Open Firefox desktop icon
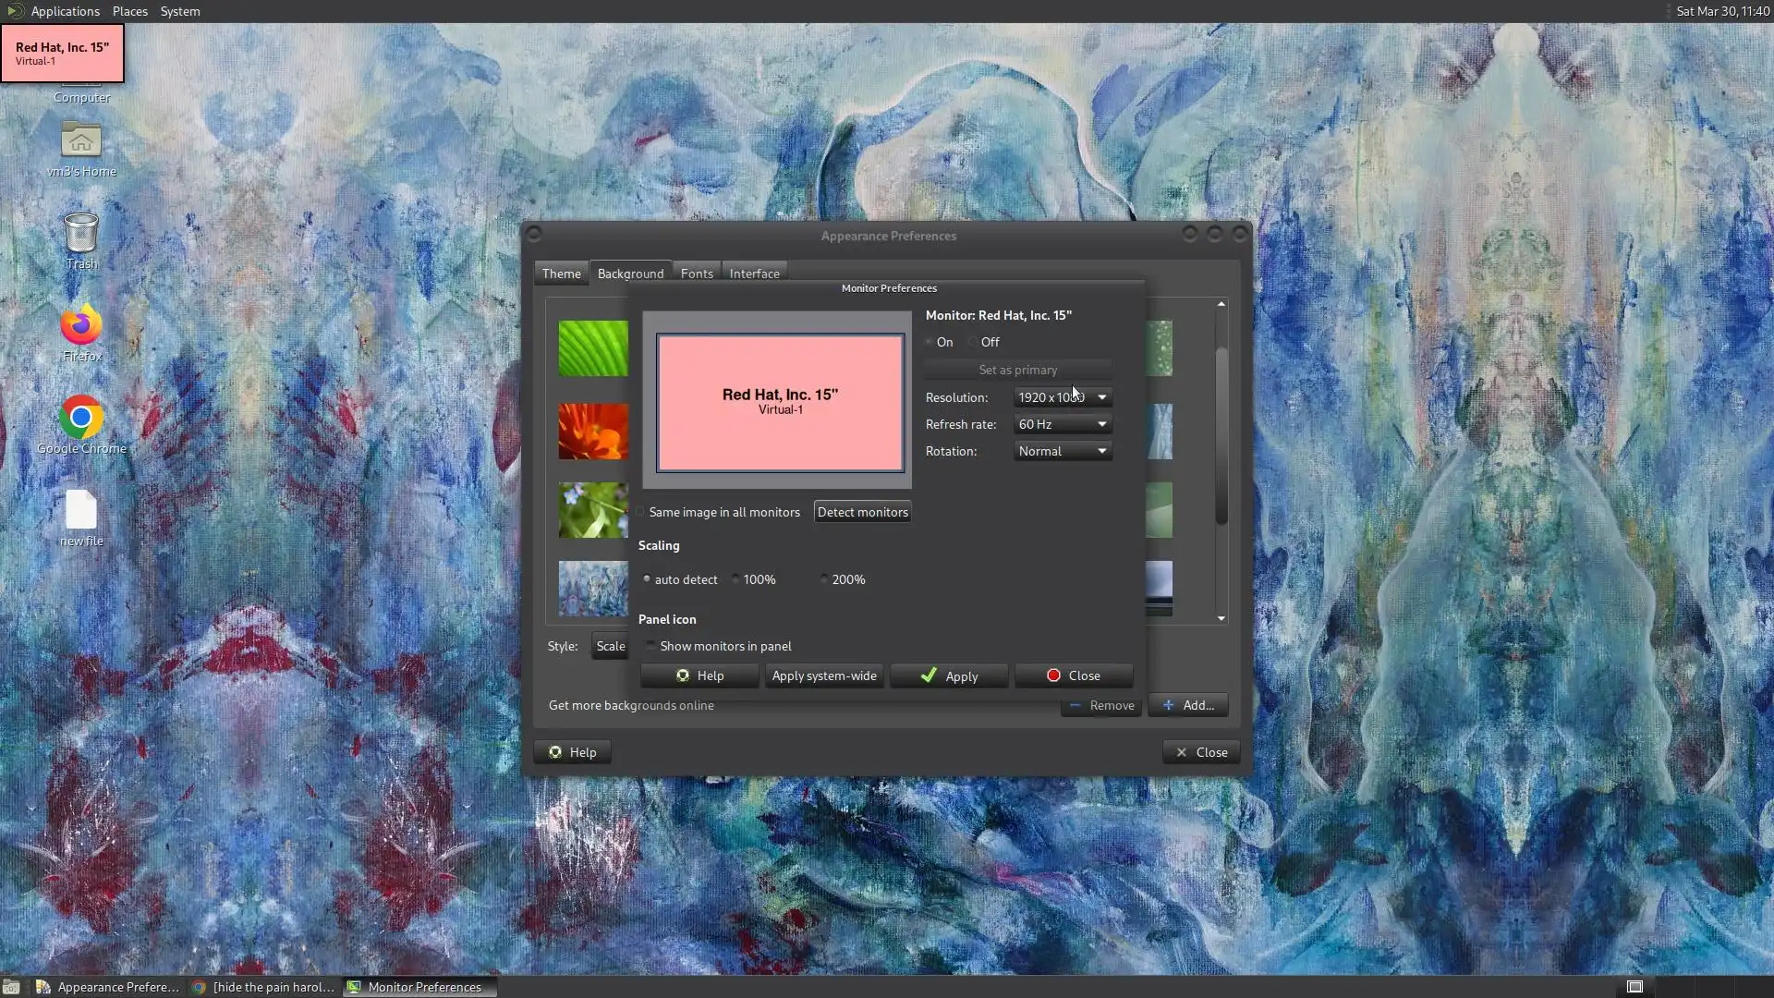Viewport: 1774px width, 998px height. (81, 325)
